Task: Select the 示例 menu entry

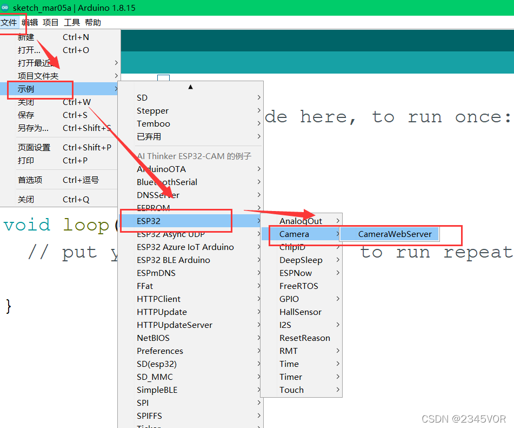Action: [x=59, y=89]
